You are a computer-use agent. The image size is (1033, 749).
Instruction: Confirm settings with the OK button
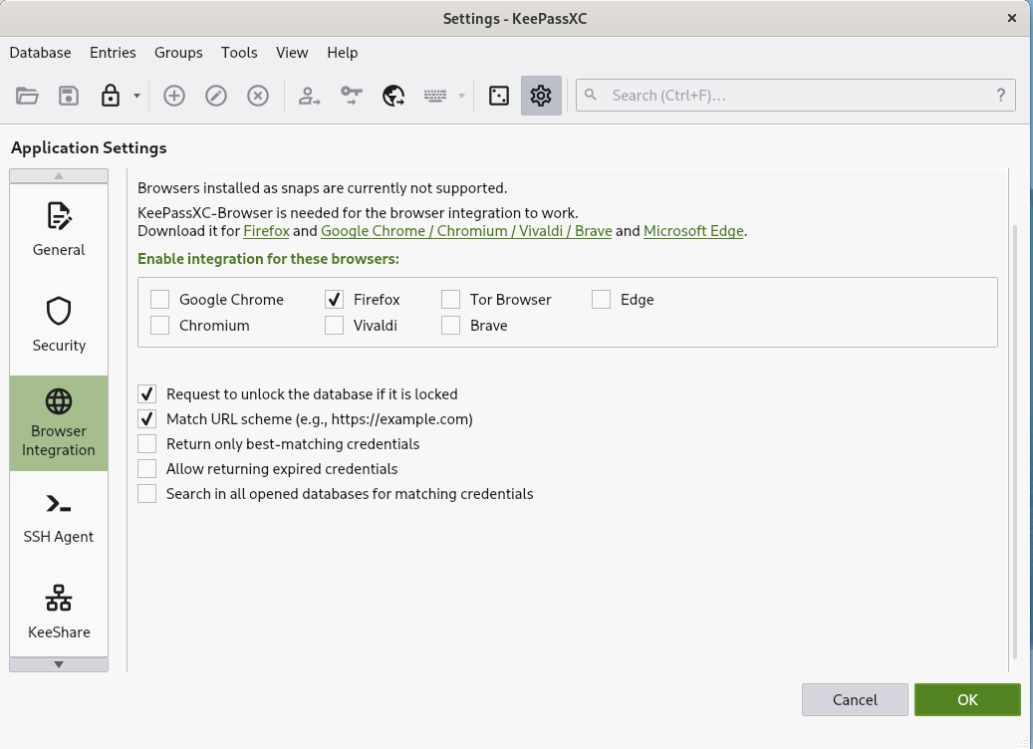click(x=967, y=699)
